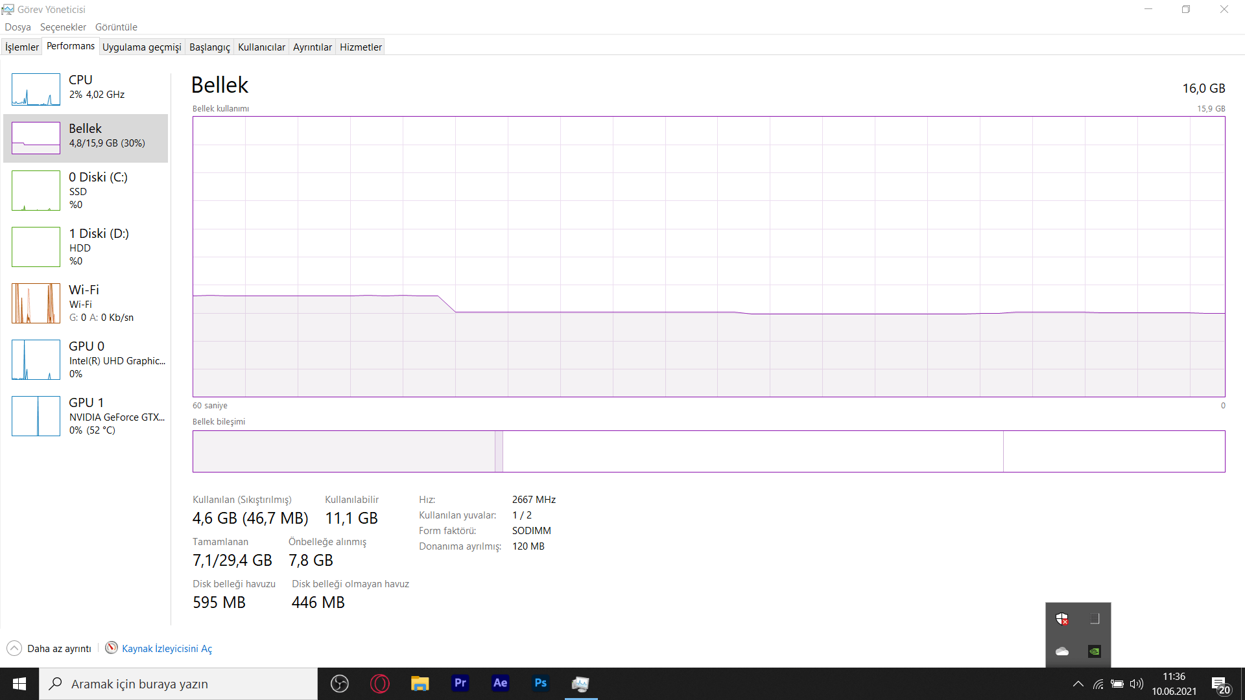
Task: Open the Windows Start menu
Action: point(19,684)
